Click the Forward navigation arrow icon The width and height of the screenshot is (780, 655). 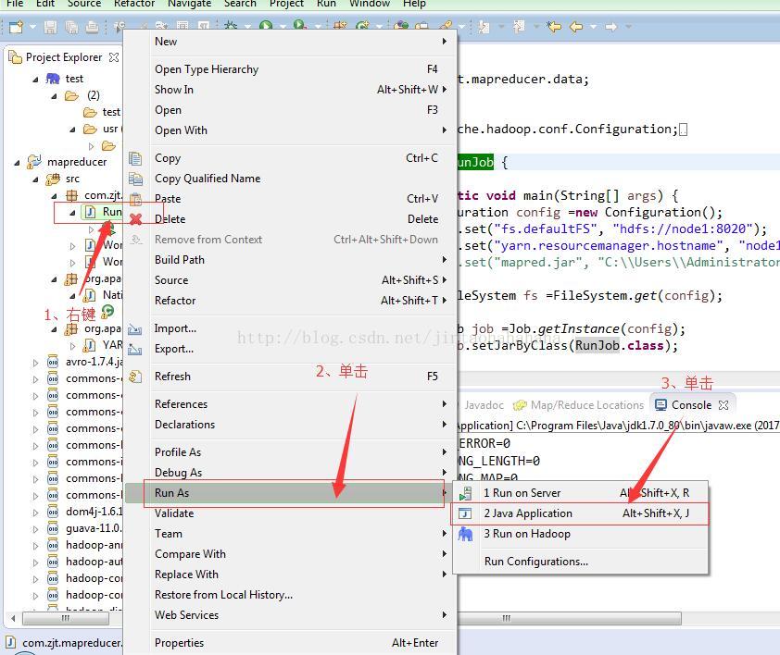[x=610, y=26]
